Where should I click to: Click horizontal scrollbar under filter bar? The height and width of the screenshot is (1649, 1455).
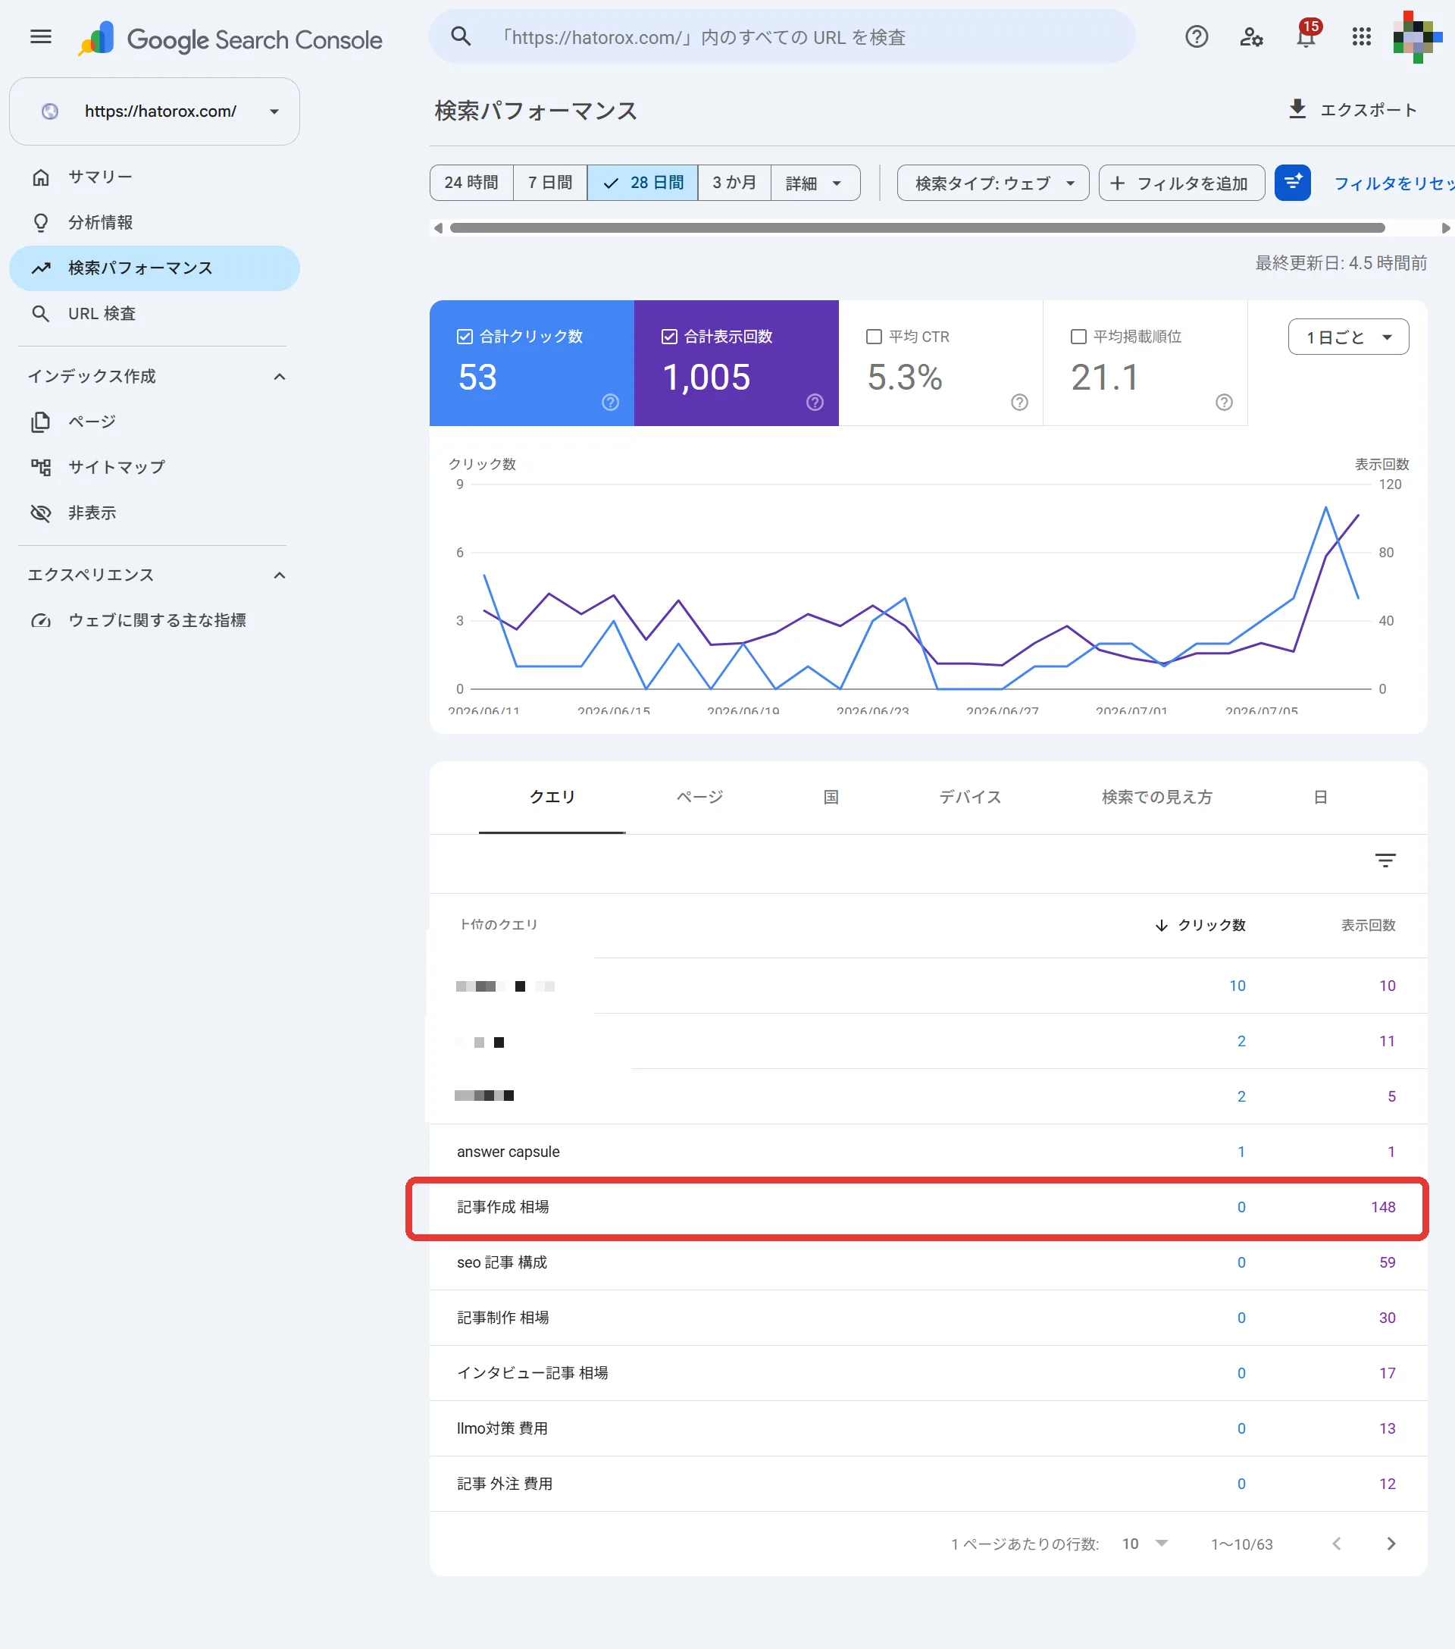917,227
